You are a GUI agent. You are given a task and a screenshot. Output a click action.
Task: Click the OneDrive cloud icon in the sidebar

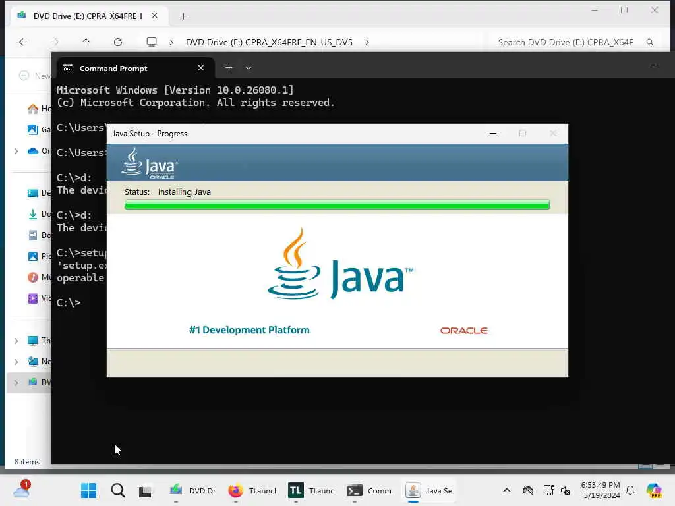tap(33, 151)
